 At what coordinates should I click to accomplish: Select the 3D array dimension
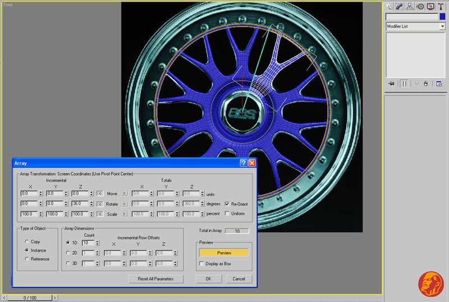(x=68, y=263)
